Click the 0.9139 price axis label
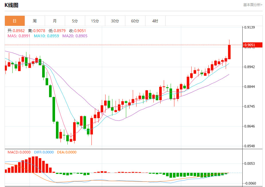This screenshot has height=187, width=265. 250,28
